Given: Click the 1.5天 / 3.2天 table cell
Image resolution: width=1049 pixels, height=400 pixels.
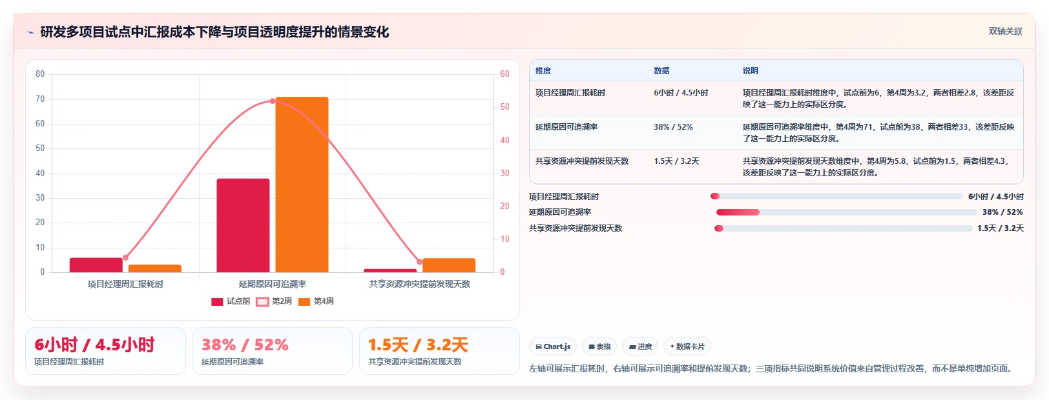Looking at the screenshot, I should pos(676,161).
